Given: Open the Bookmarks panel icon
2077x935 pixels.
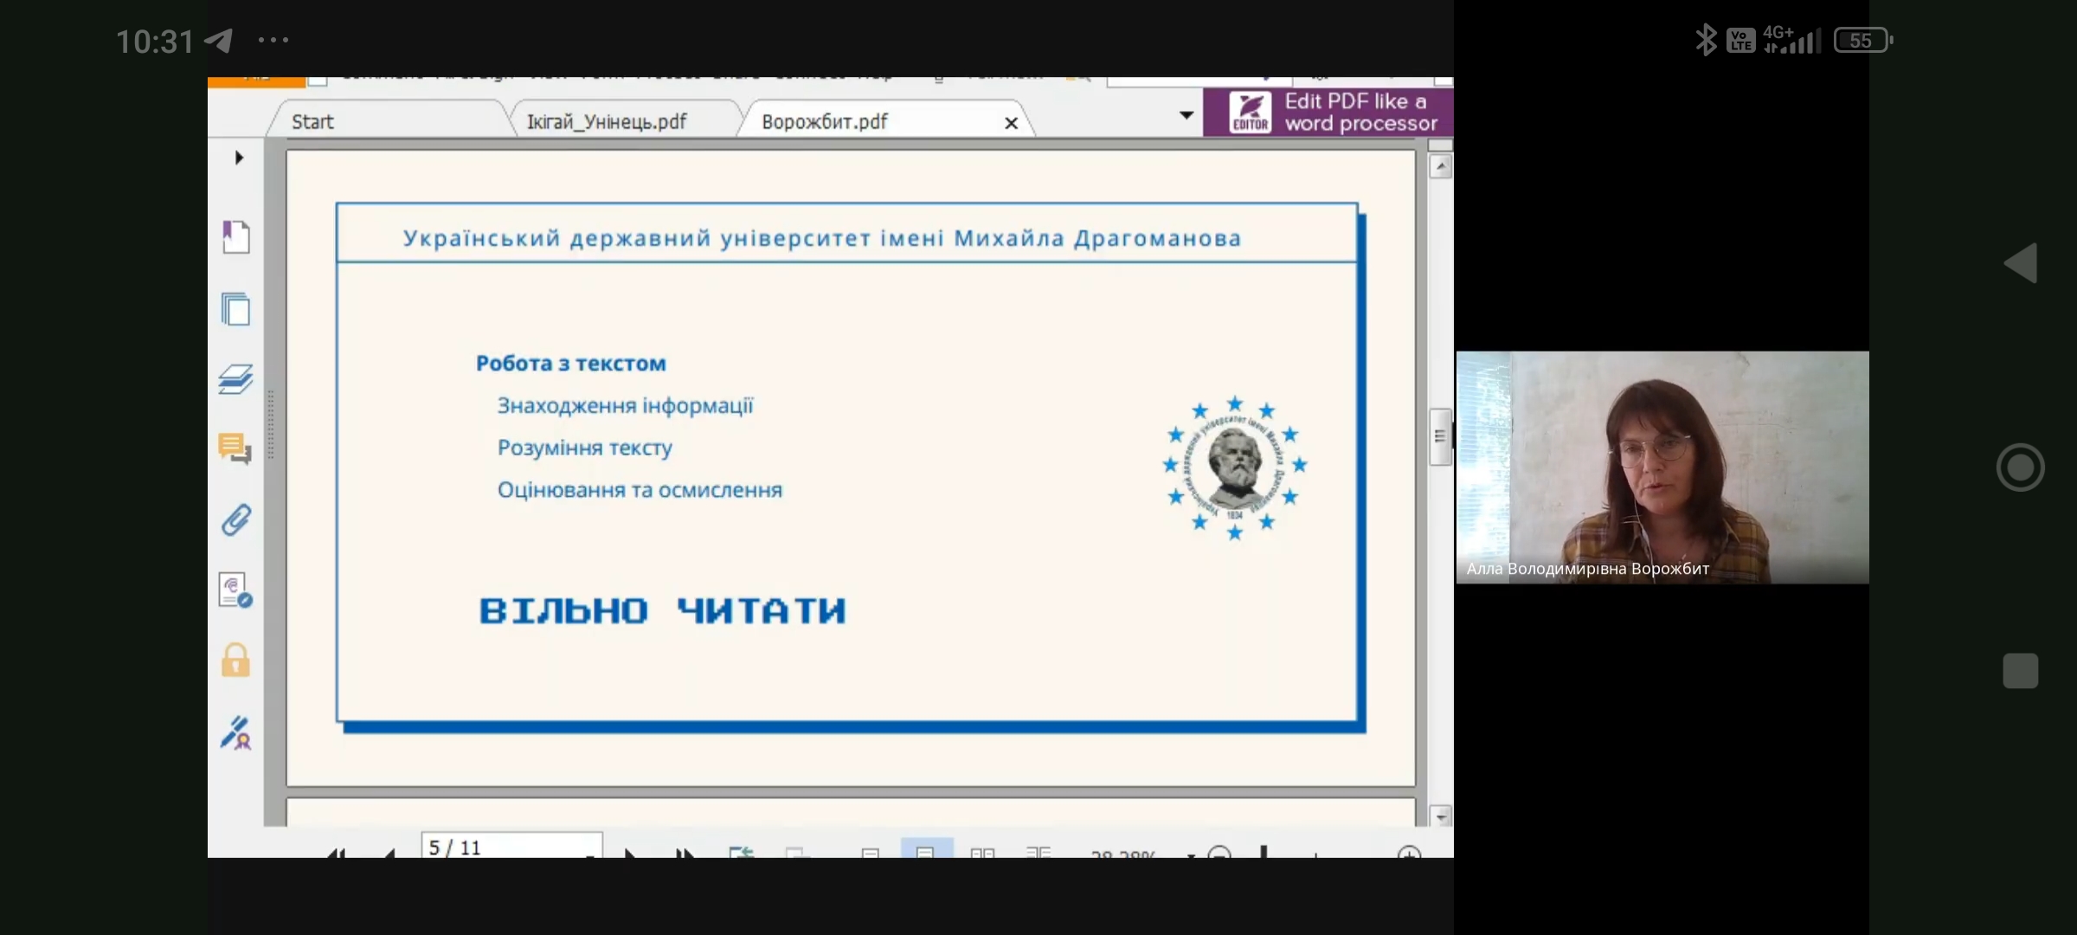Looking at the screenshot, I should pos(235,237).
